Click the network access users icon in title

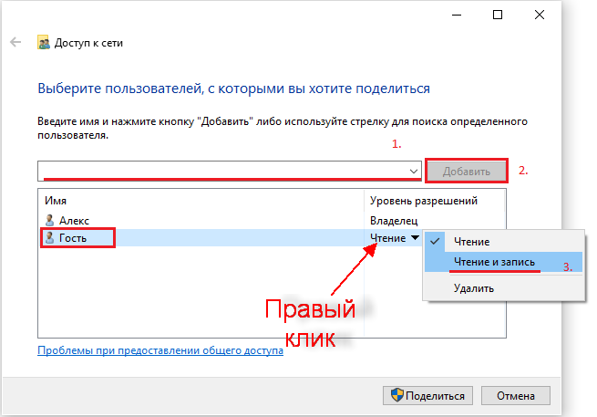coord(44,42)
